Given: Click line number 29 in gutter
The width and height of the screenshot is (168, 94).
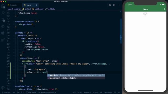Looking at the screenshot, I should click(8, 64).
